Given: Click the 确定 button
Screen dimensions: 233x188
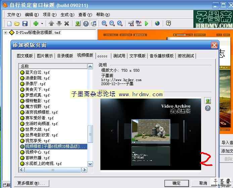Looking at the screenshot, I should click(176, 183).
